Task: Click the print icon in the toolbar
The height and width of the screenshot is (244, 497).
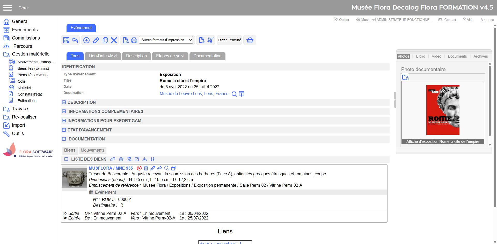Action: pos(134,40)
